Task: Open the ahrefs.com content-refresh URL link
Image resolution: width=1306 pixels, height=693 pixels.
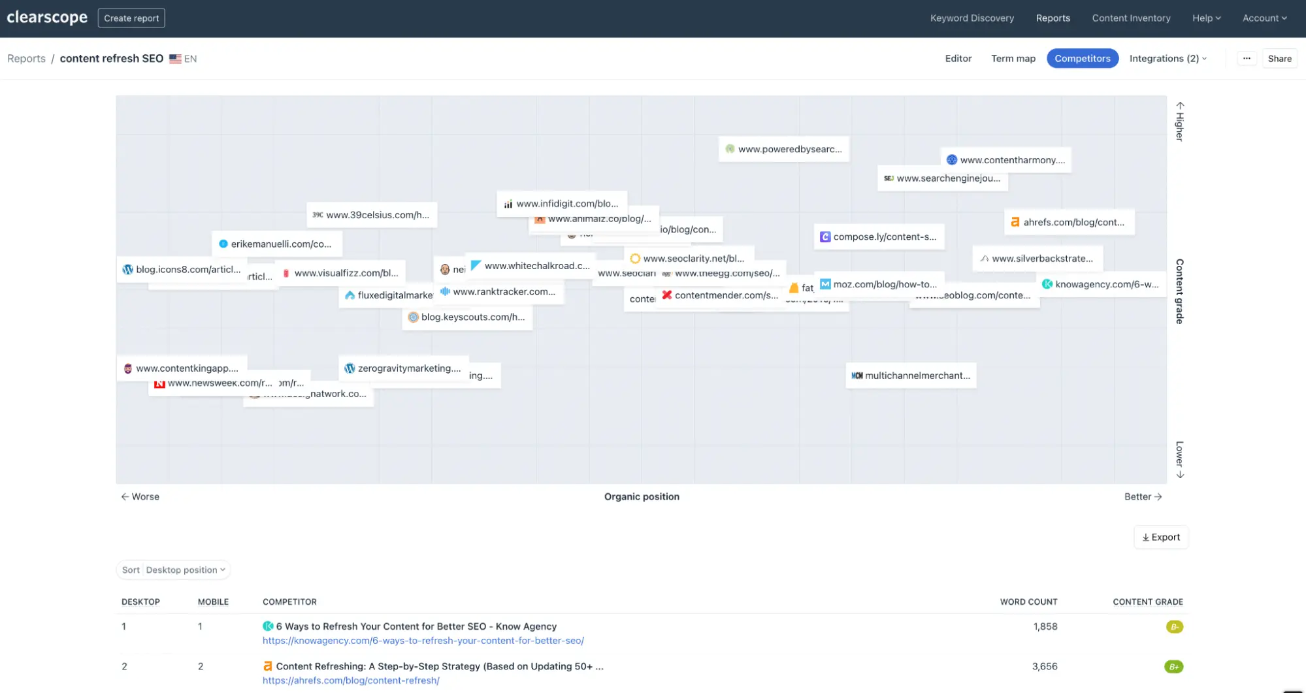Action: (351, 681)
